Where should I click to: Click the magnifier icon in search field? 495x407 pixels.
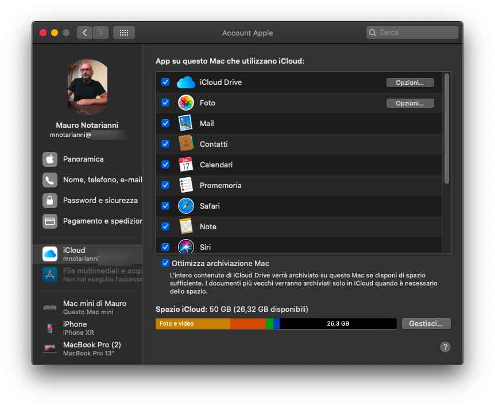tap(373, 33)
